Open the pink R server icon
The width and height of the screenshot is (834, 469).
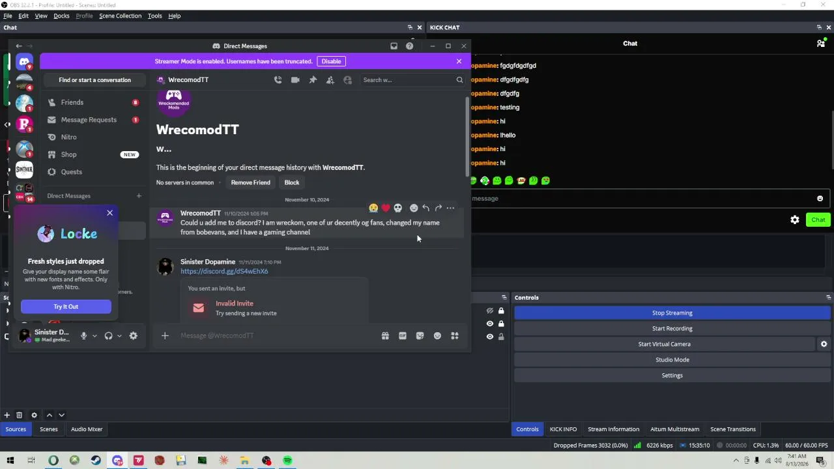[x=24, y=124]
